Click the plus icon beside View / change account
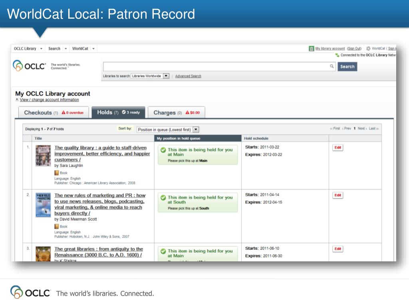 click(17, 100)
